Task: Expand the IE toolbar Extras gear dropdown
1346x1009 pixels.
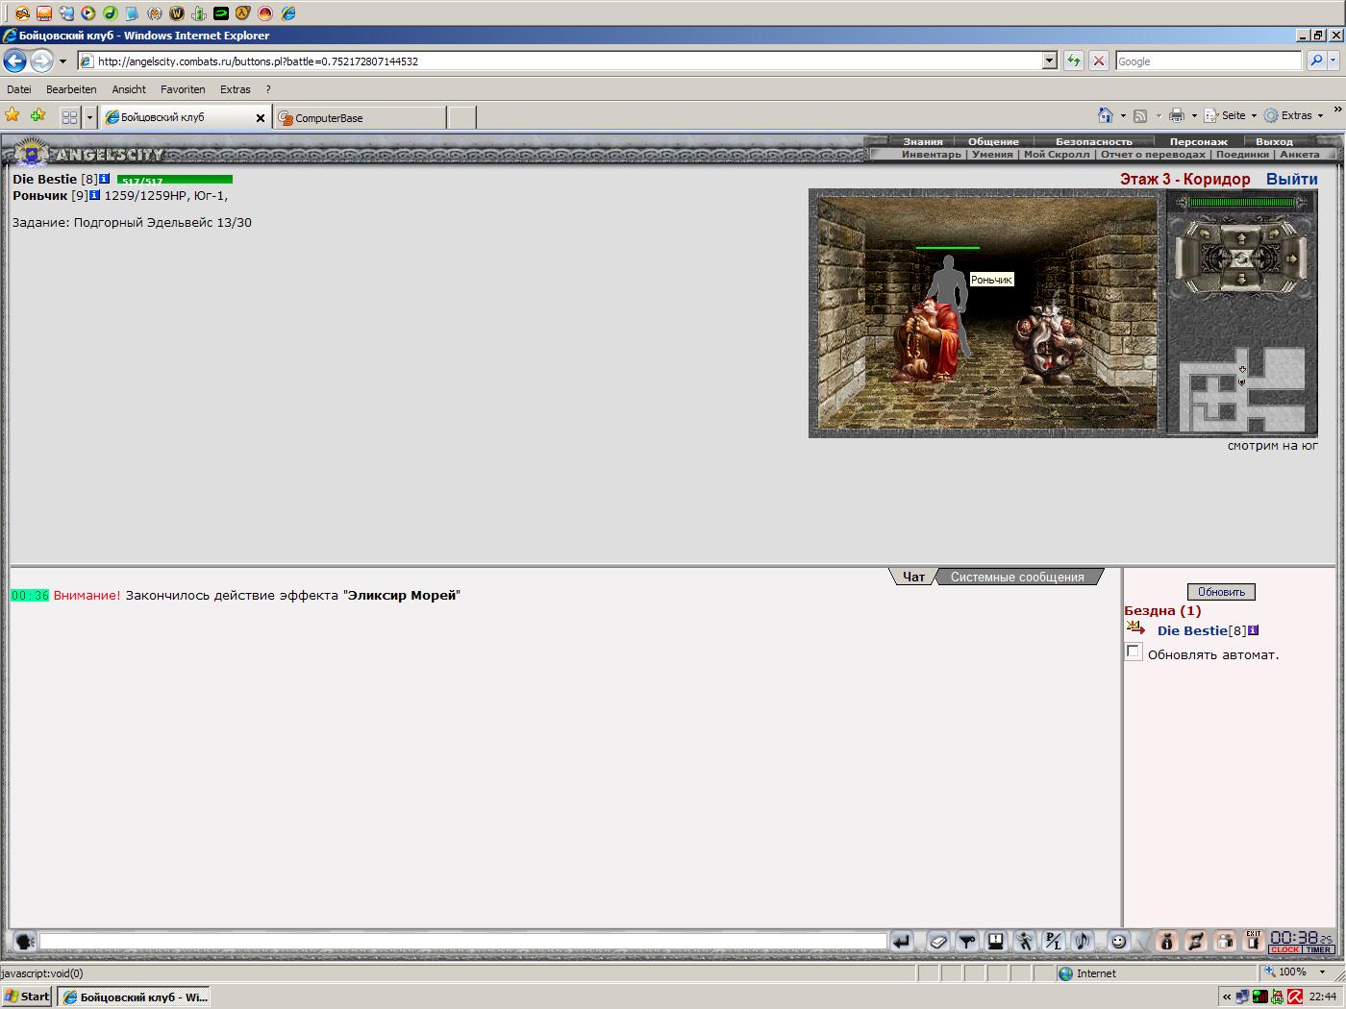Action: point(1320,115)
